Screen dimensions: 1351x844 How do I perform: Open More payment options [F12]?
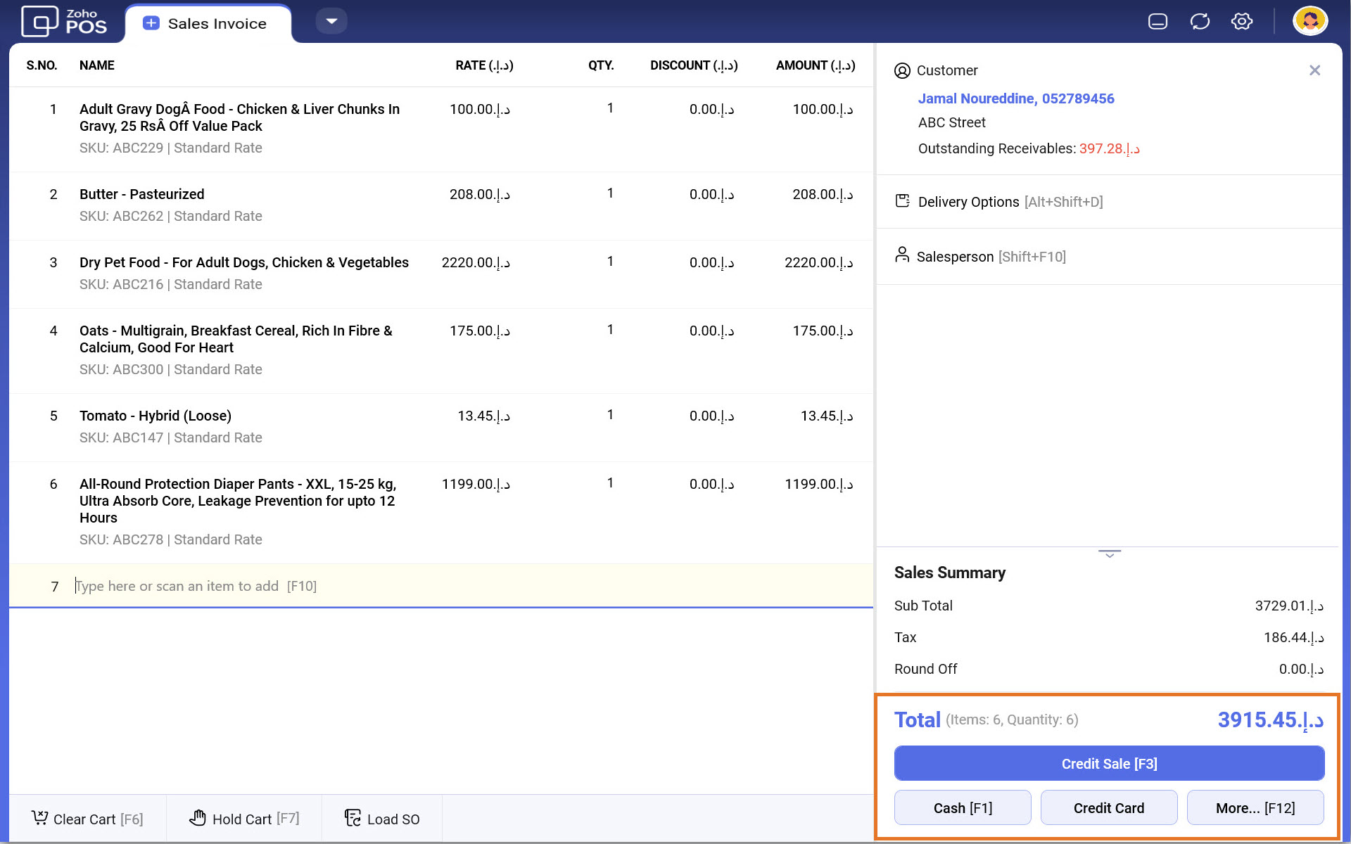coord(1255,808)
